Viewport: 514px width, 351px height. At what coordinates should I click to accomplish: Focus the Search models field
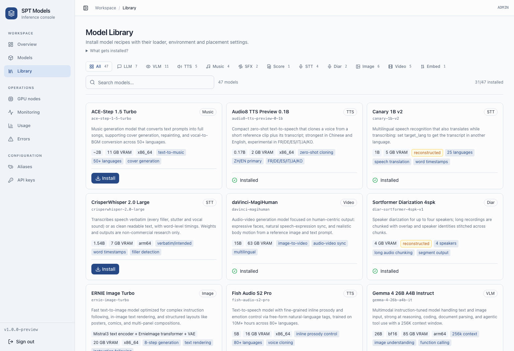click(x=150, y=82)
